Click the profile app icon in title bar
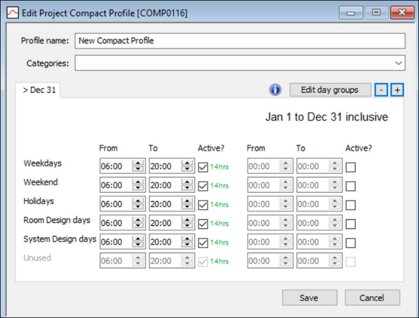This screenshot has width=419, height=318. coord(13,13)
